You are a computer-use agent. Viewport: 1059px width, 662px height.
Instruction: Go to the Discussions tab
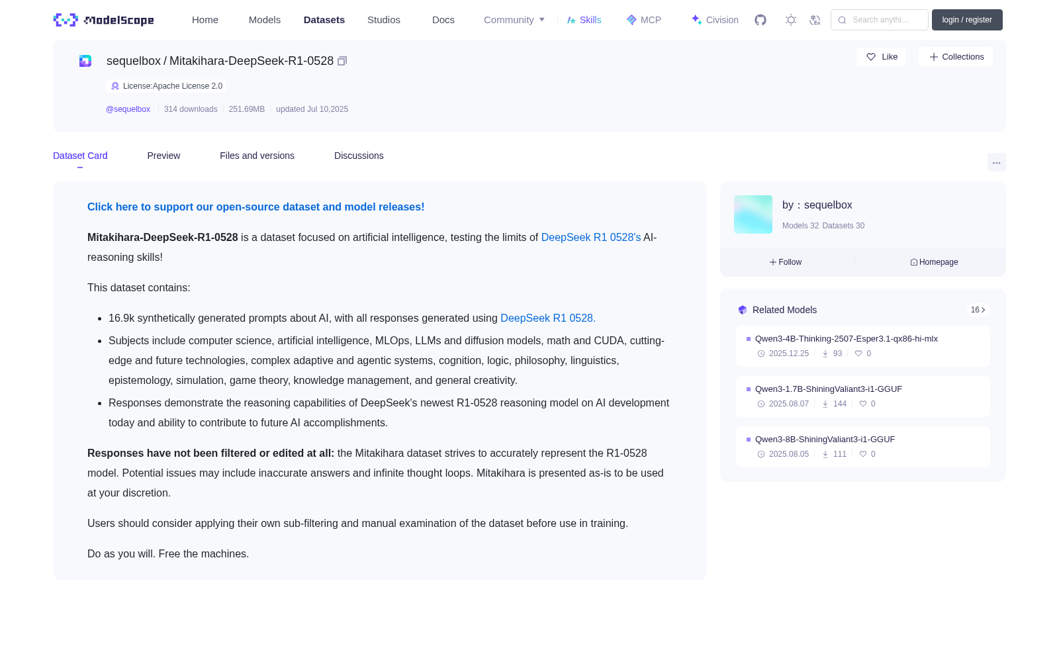coord(359,156)
